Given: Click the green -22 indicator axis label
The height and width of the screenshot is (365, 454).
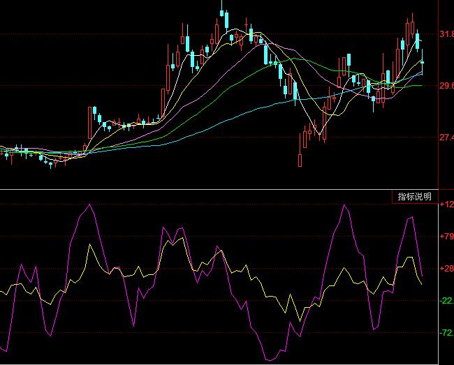Looking at the screenshot, I should pos(446,301).
